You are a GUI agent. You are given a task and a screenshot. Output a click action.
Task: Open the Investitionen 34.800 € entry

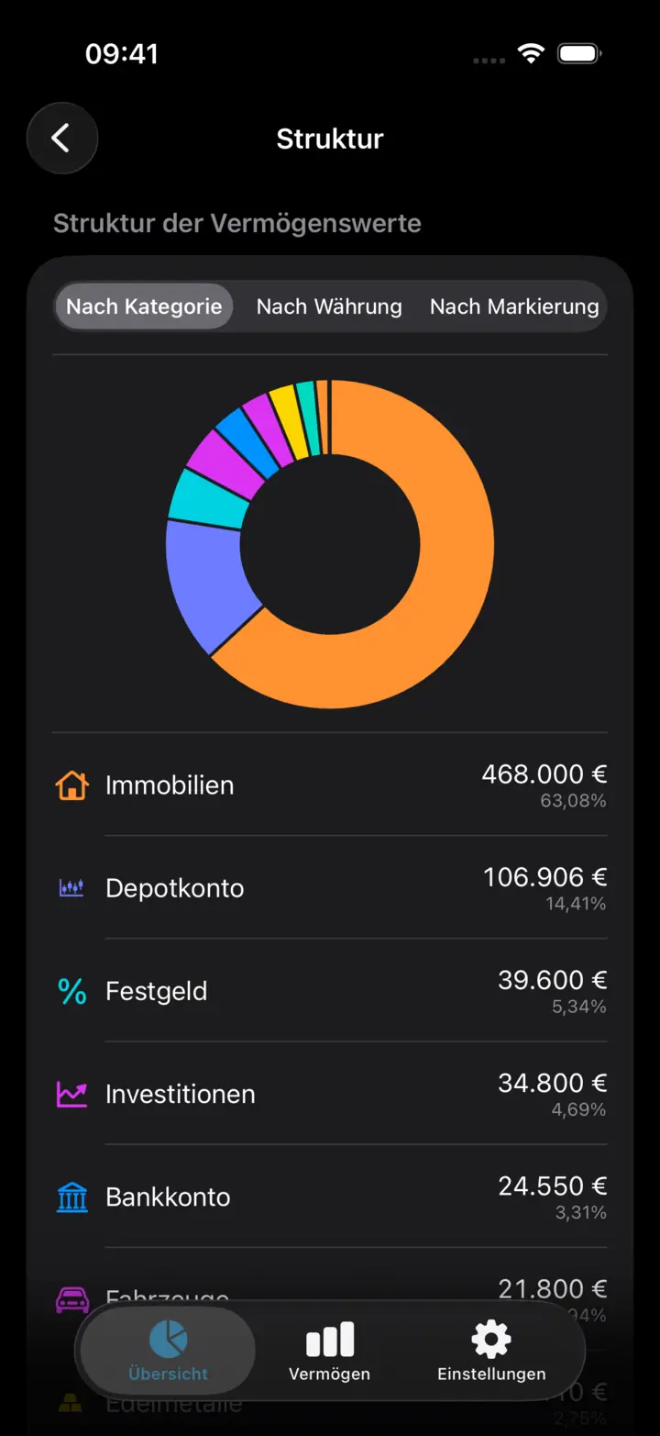(330, 1094)
